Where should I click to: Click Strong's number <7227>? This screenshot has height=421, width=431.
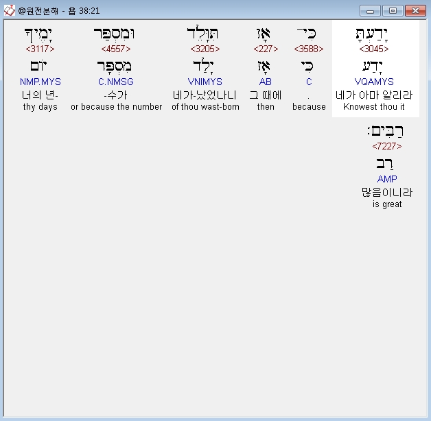click(x=387, y=146)
